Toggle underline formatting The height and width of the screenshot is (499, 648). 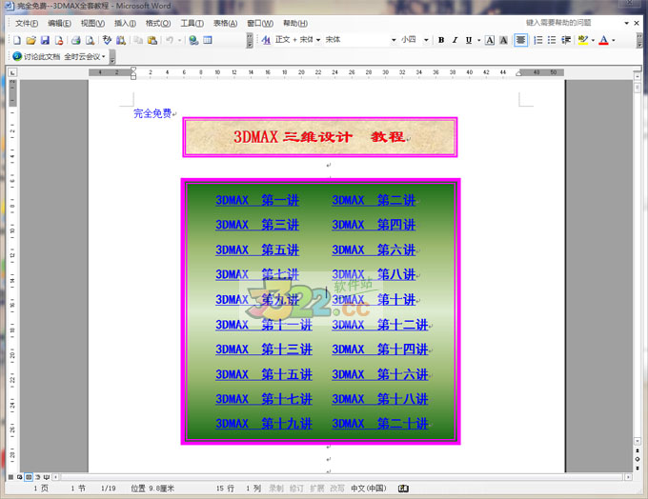(469, 40)
